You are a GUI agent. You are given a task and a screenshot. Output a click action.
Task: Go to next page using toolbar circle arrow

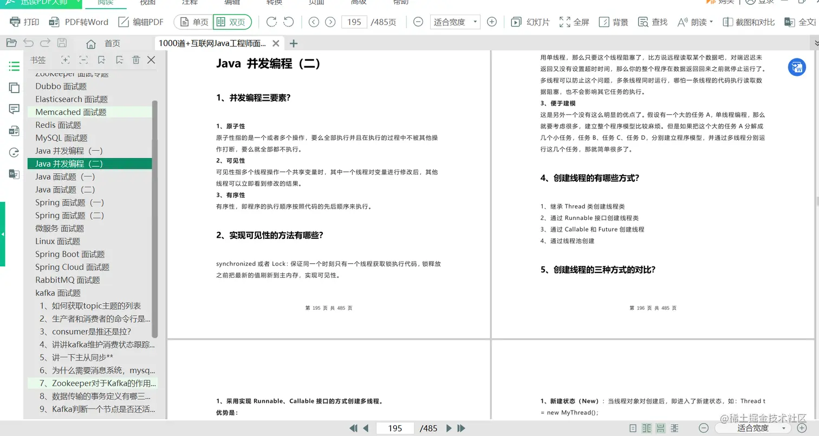(330, 22)
